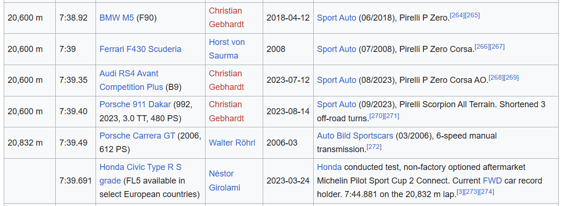Open Porsche Carrera GT article link
Viewport: 561px width, 206px height.
[x=137, y=136]
